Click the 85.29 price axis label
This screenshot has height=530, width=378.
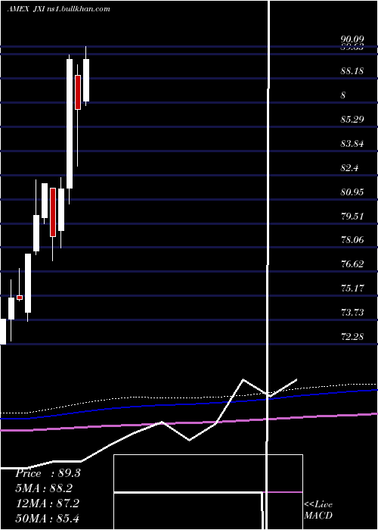pyautogui.click(x=352, y=120)
